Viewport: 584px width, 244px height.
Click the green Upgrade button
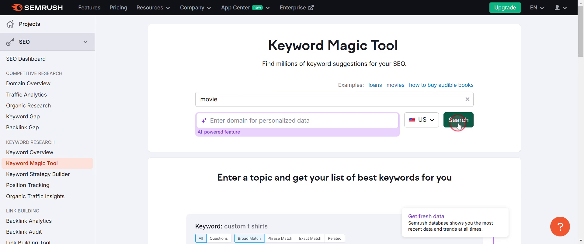tap(505, 8)
